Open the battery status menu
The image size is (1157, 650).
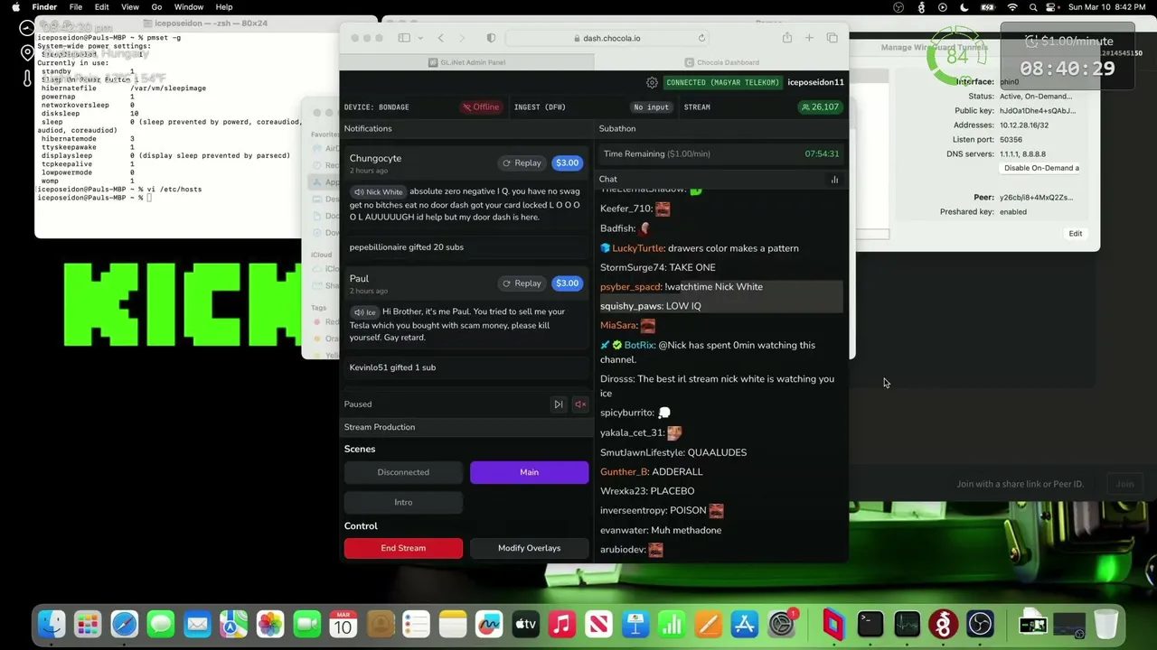[988, 7]
